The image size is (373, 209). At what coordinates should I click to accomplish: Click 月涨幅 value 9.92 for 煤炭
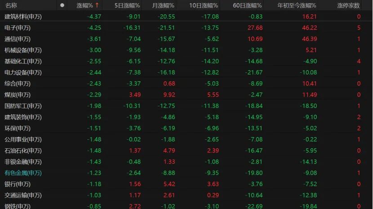(x=169, y=95)
